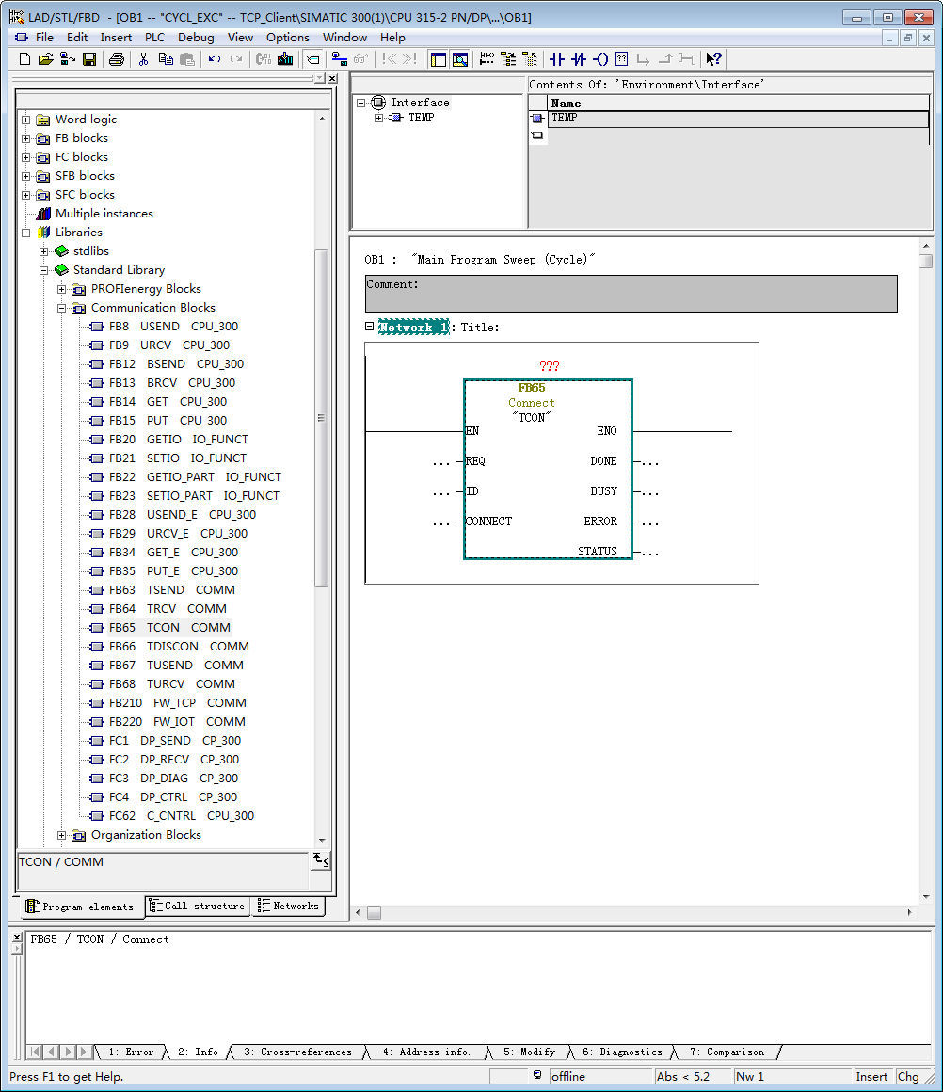Switch to the Call structure tab
This screenshot has width=943, height=1092.
(197, 906)
